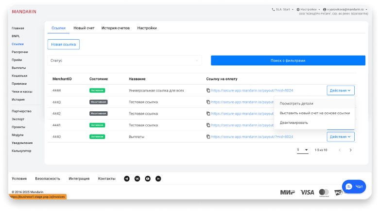Open the Чат support widget

(x=354, y=186)
